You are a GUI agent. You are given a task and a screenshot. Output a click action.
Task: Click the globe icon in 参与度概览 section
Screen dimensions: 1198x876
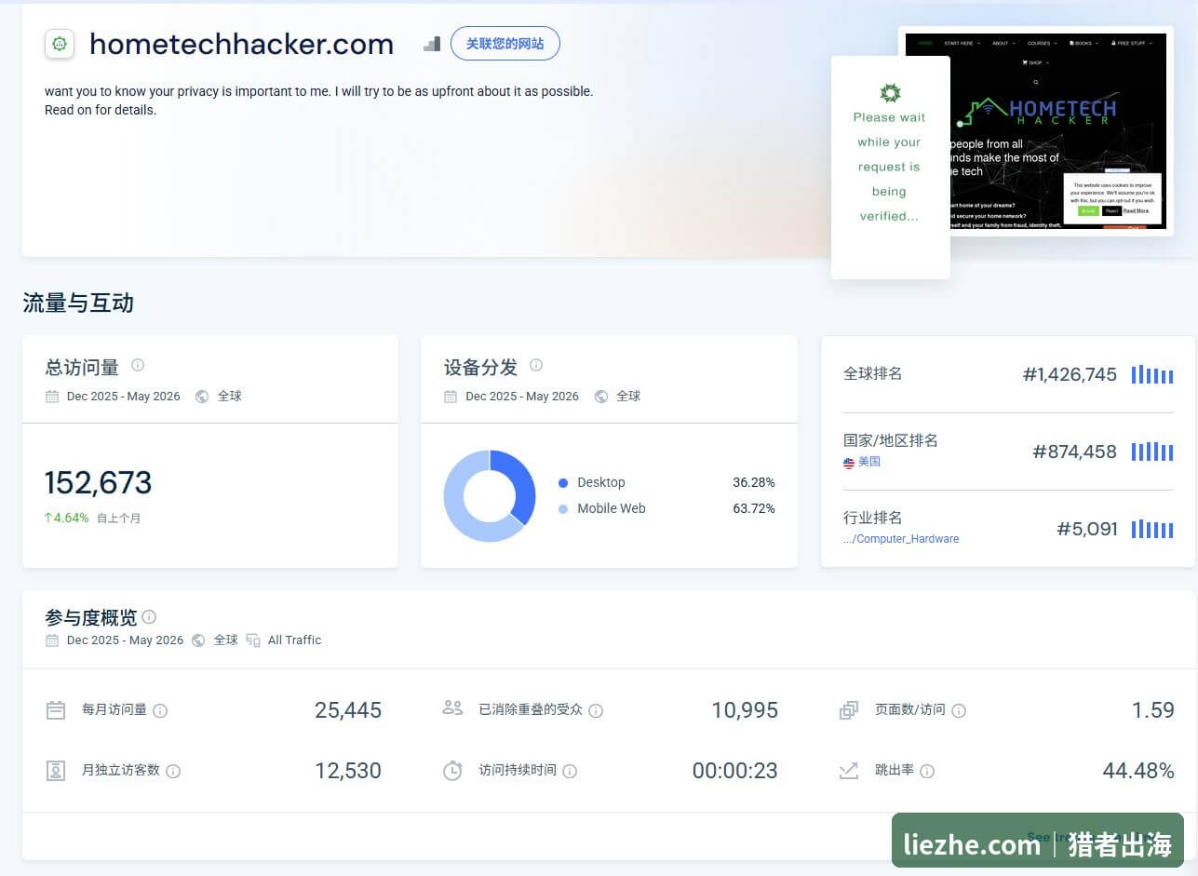(x=198, y=640)
